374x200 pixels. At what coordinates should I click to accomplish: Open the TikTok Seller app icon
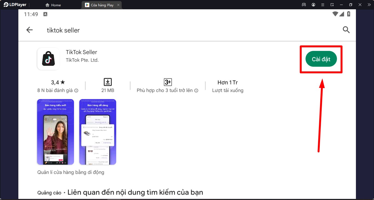pos(48,59)
